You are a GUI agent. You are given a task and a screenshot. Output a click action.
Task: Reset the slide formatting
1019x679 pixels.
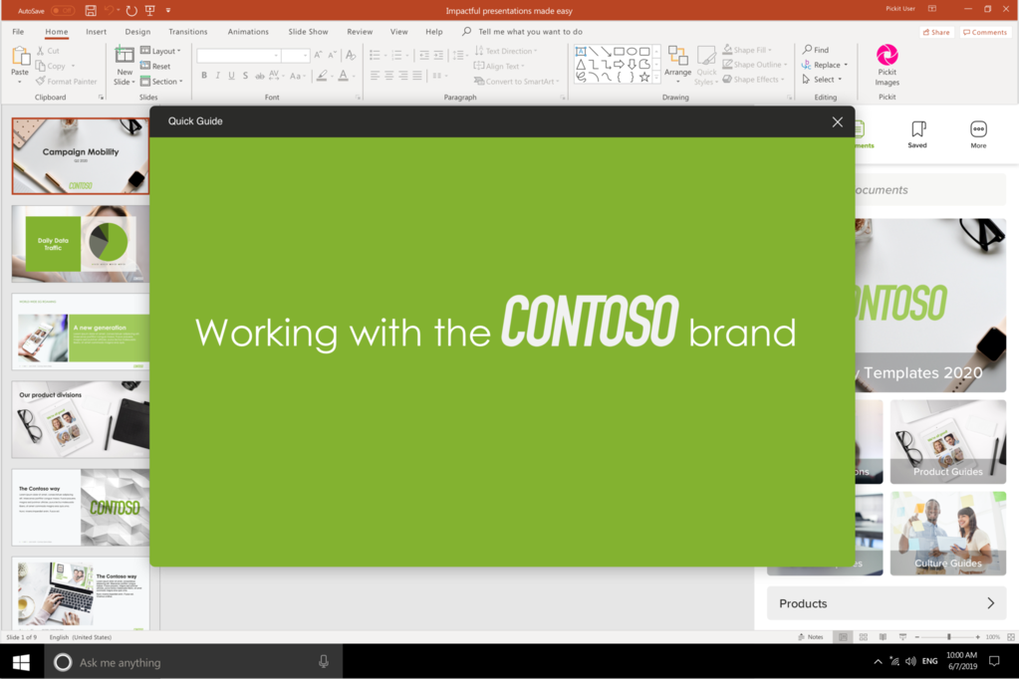[155, 66]
